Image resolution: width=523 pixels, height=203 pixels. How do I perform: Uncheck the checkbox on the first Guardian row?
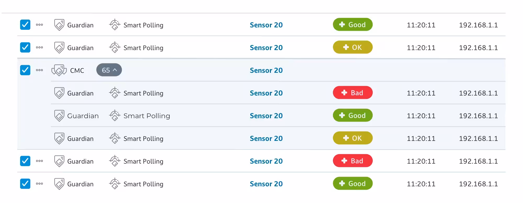coord(25,25)
